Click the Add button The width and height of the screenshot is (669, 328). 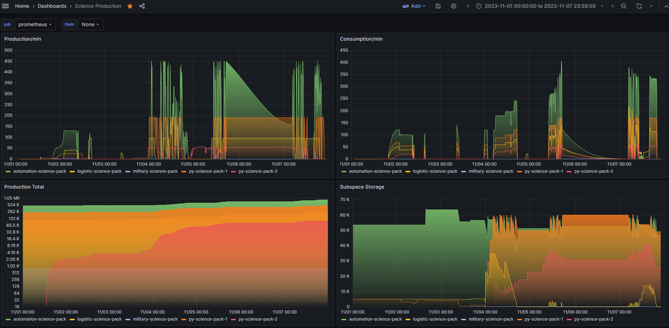pos(414,6)
